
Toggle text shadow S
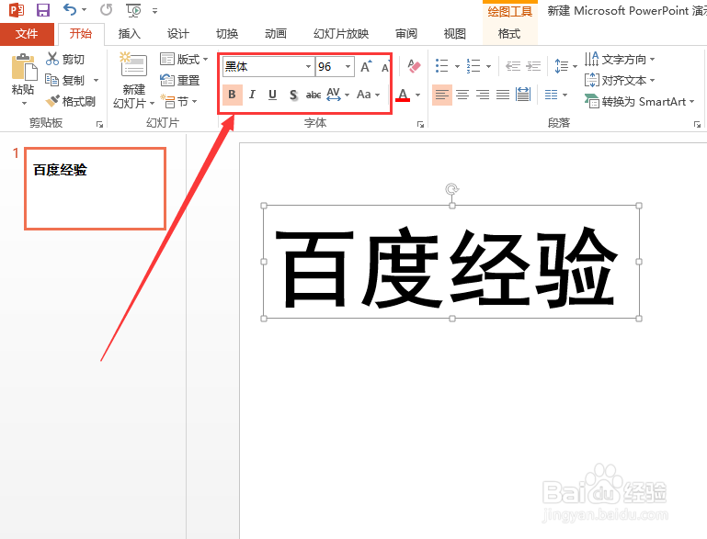coord(293,95)
